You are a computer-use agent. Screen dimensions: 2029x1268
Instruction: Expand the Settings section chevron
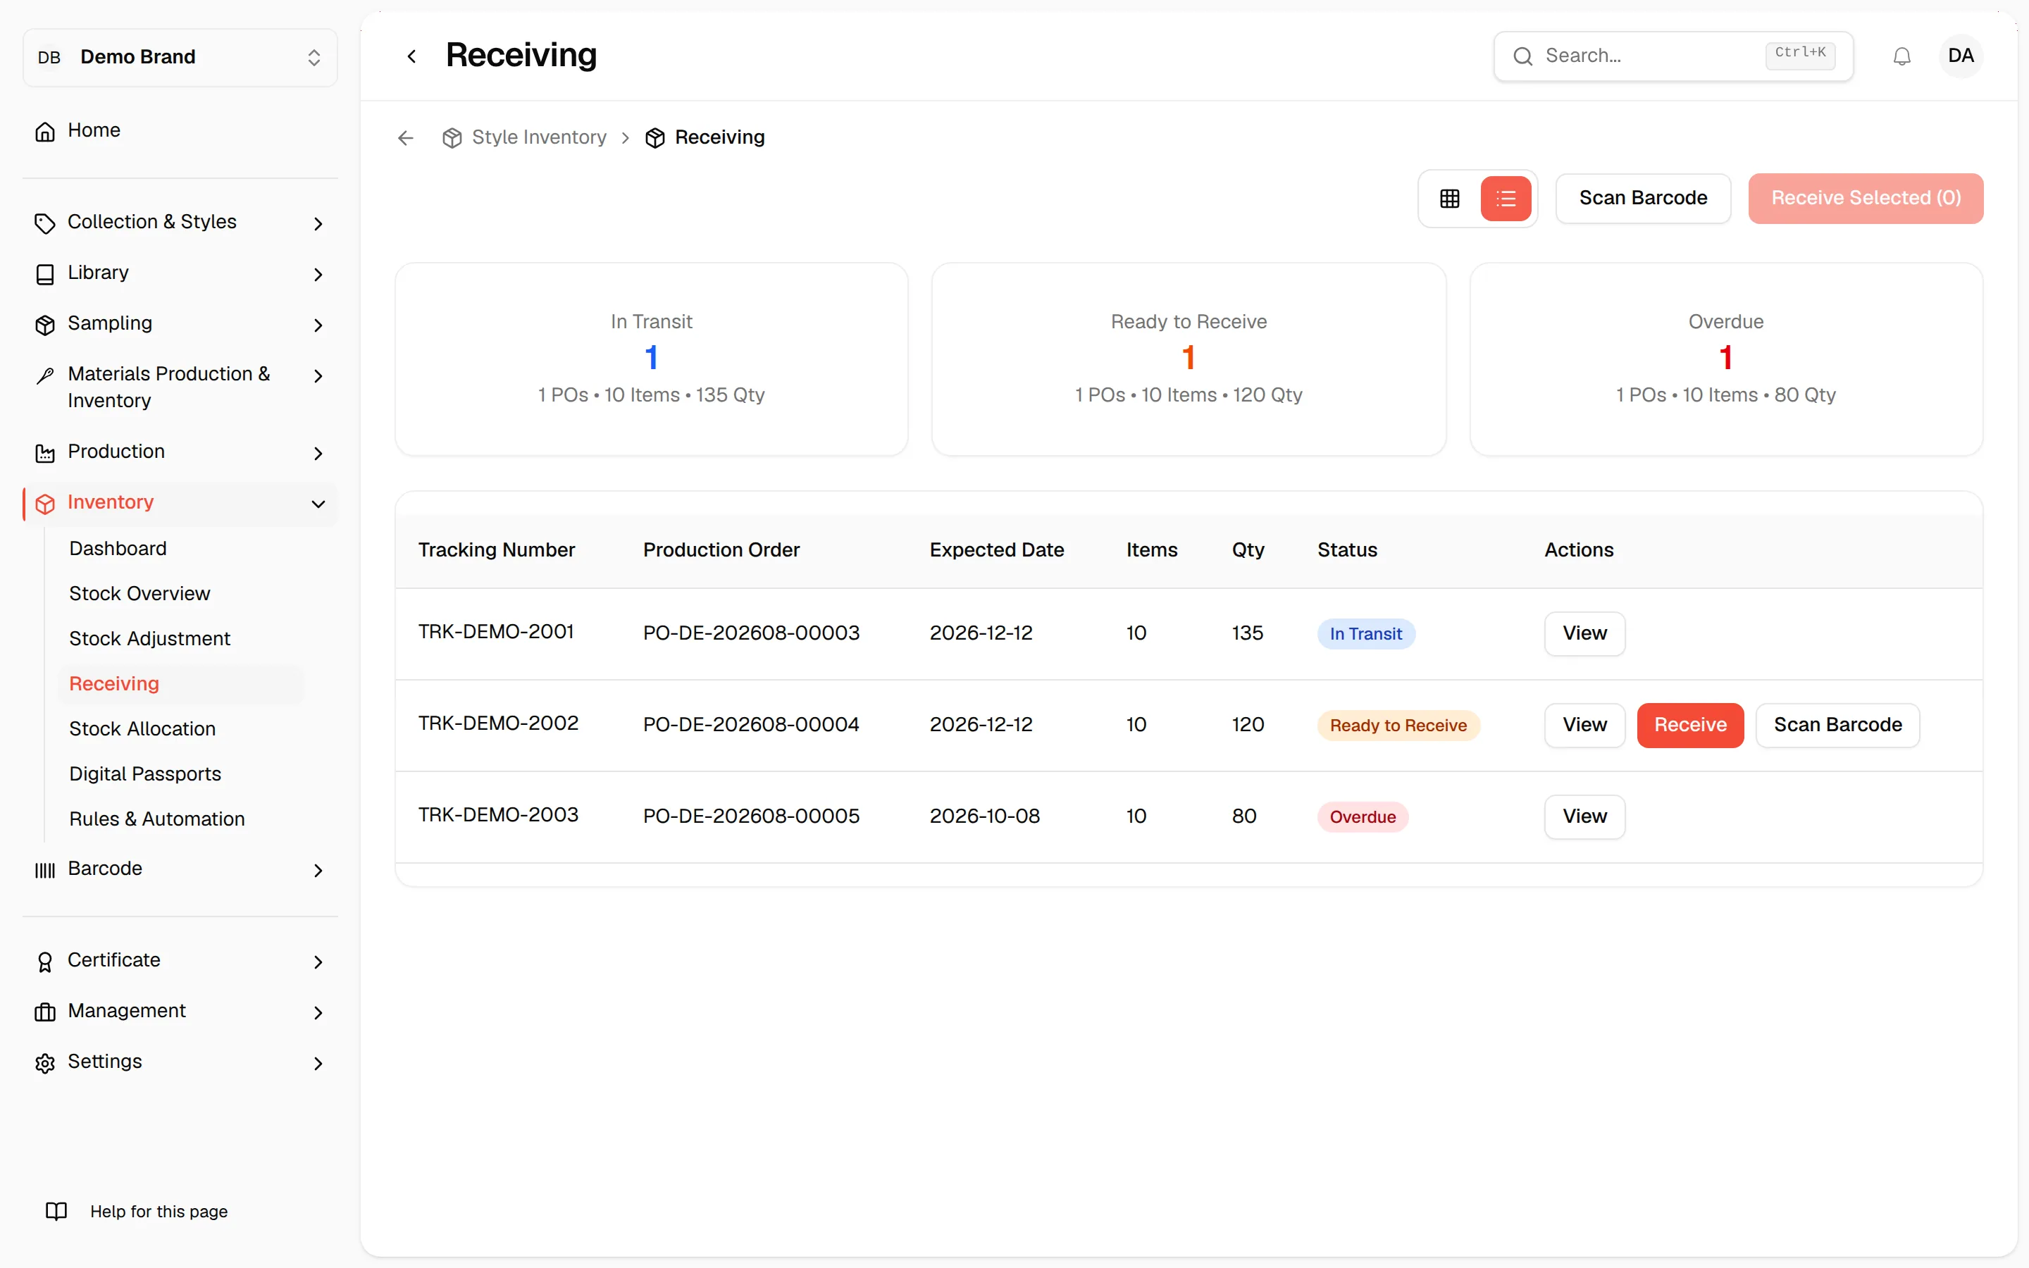pos(318,1062)
